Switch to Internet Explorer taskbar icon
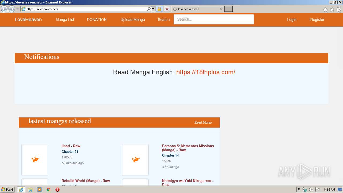Image resolution: width=343 pixels, height=193 pixels. (x=21, y=190)
